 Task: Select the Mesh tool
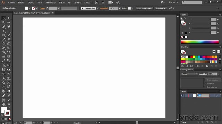(x=3, y=56)
